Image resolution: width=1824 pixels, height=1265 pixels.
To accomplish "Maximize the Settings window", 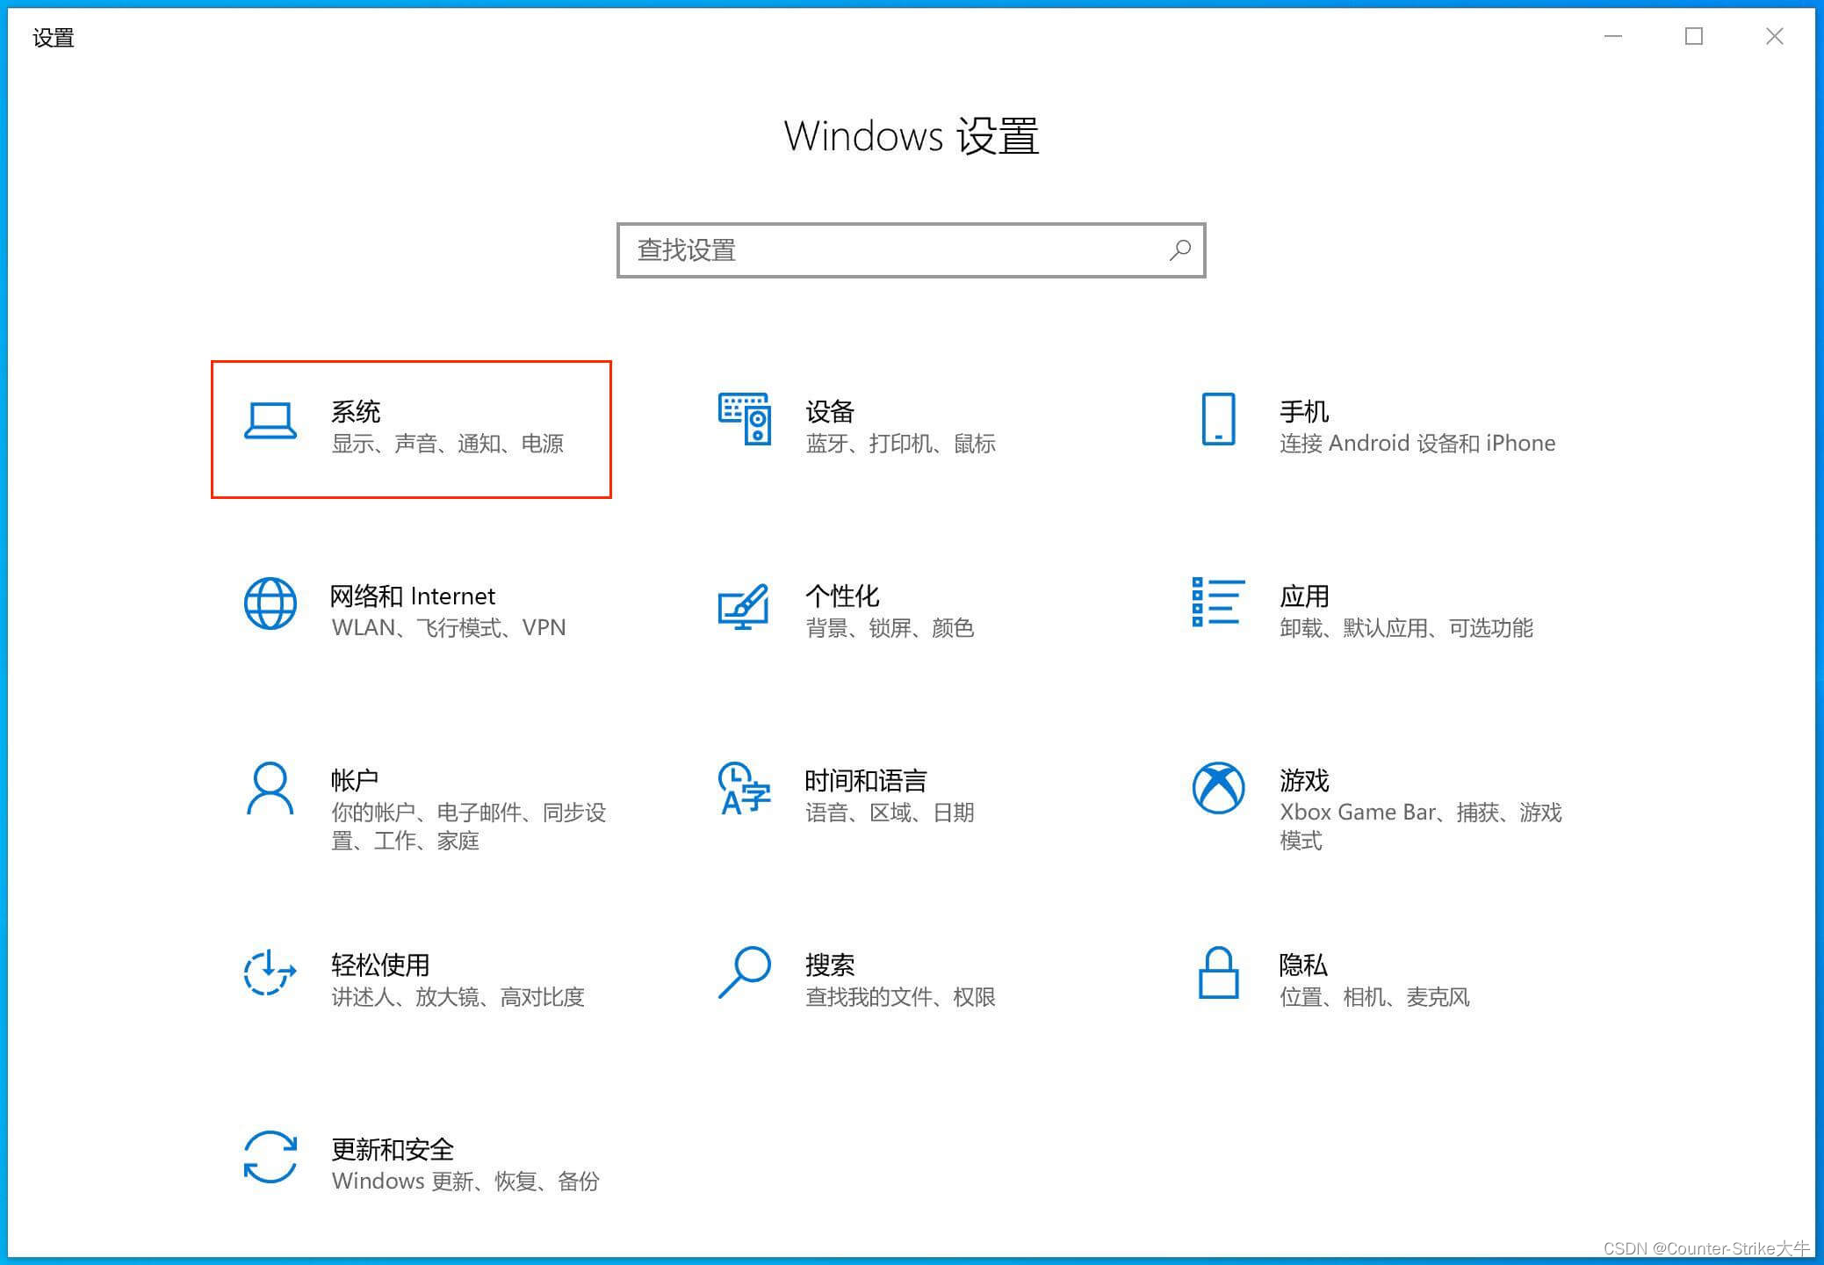I will 1694,36.
